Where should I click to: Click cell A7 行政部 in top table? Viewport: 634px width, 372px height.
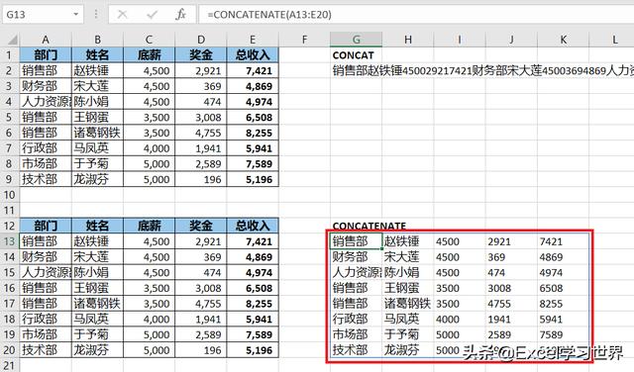coord(46,148)
